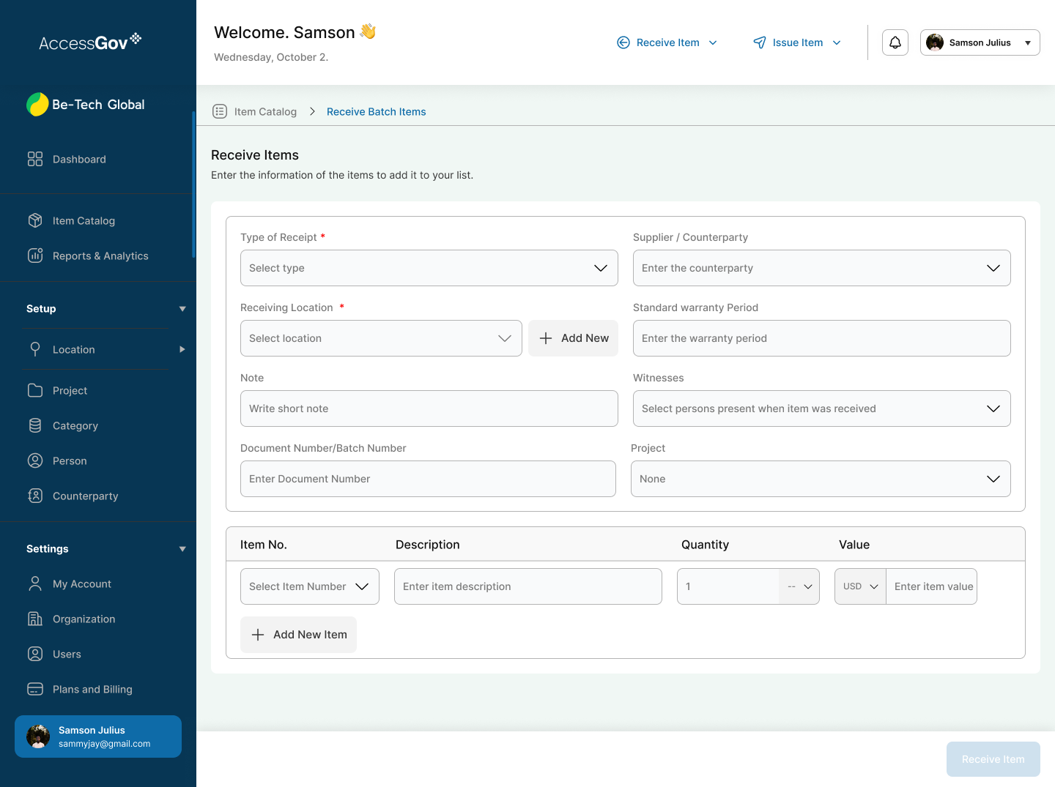
Task: Open the Witnesses dropdown
Action: (x=822, y=409)
